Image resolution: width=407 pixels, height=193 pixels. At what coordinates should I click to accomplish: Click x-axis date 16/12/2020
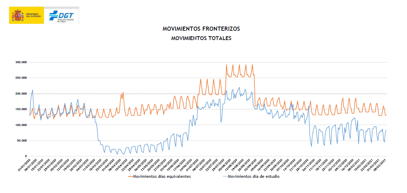click(347, 164)
